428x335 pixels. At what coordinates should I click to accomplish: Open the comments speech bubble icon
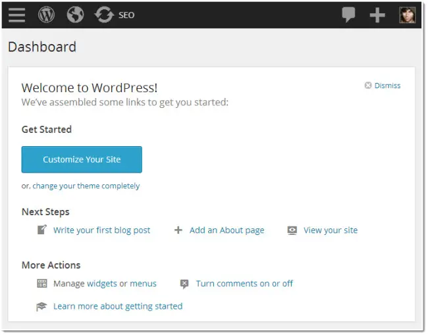click(348, 14)
